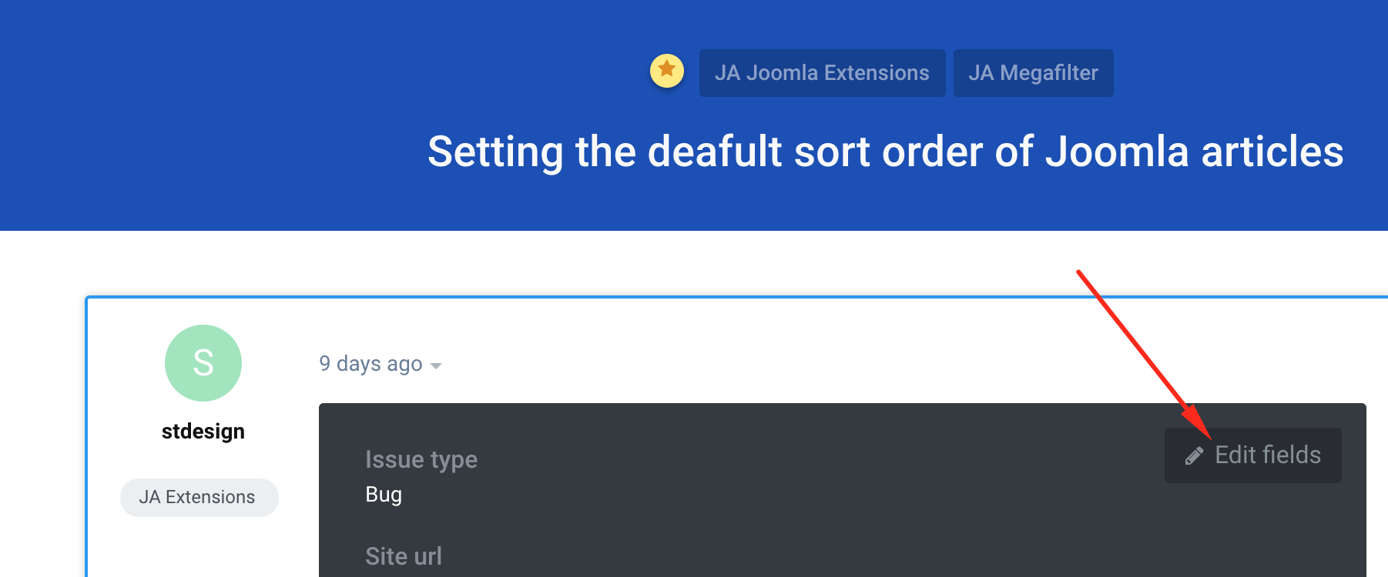The image size is (1388, 577).
Task: Open the JA Joomla Extensions tag
Action: pos(822,73)
